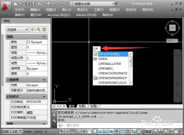Collapse the 常规 section in Properties

click(44, 37)
